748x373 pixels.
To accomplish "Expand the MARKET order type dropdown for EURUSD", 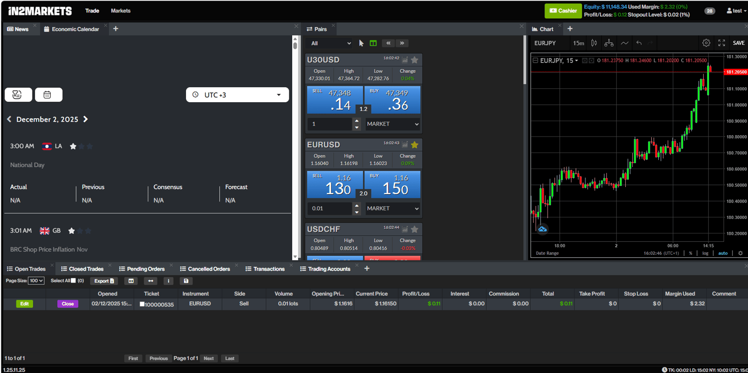I will pyautogui.click(x=393, y=208).
